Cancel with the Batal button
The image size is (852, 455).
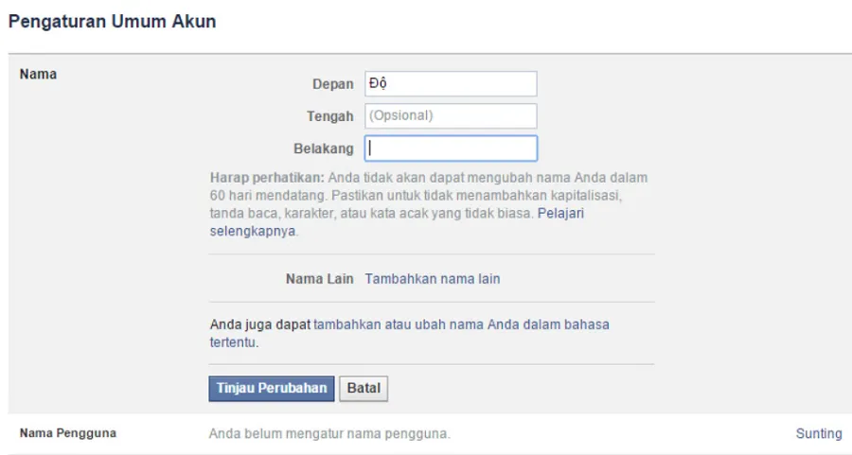(x=364, y=388)
